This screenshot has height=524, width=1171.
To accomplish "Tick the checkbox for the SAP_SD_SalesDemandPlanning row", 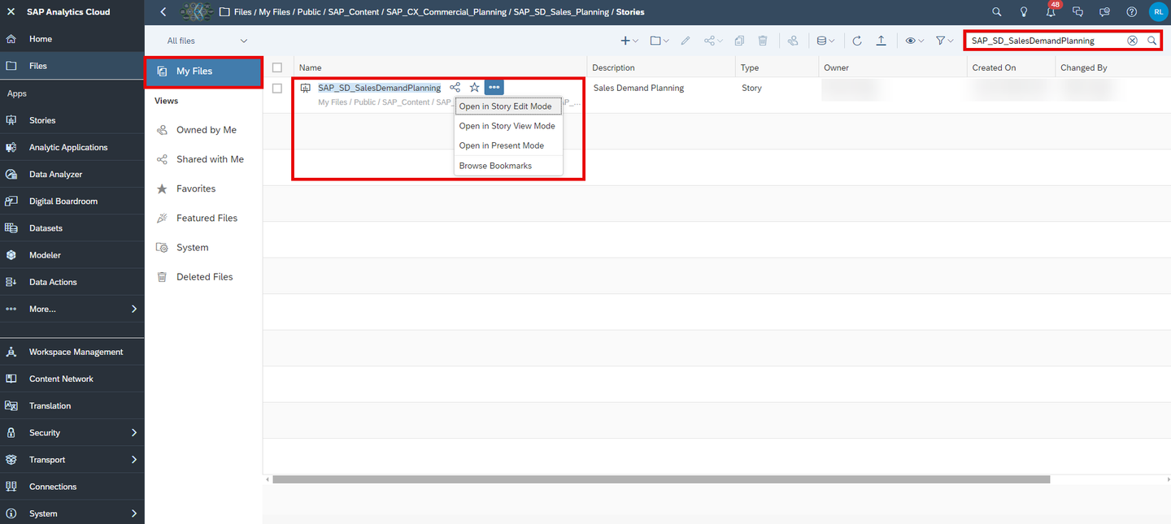I will pyautogui.click(x=277, y=88).
